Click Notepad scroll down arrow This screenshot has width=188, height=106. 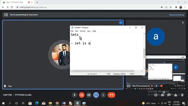click(x=144, y=69)
